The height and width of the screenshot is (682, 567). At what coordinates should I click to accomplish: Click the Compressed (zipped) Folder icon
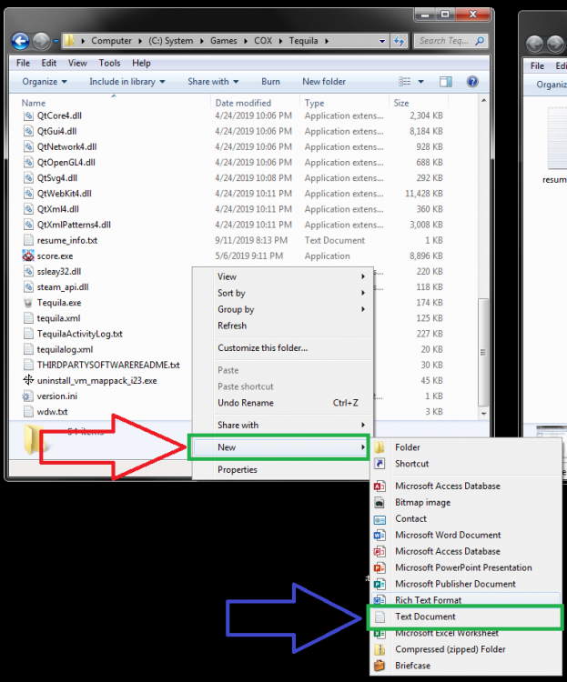tap(379, 649)
